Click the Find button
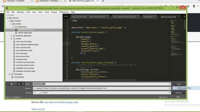 coord(178,84)
